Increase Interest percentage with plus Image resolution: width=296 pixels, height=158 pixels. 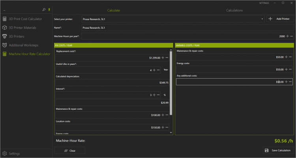click(x=154, y=95)
